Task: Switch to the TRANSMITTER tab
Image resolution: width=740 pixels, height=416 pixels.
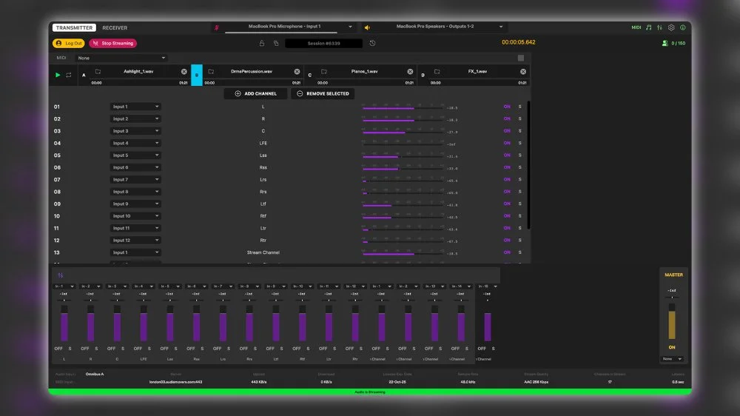Action: tap(74, 28)
